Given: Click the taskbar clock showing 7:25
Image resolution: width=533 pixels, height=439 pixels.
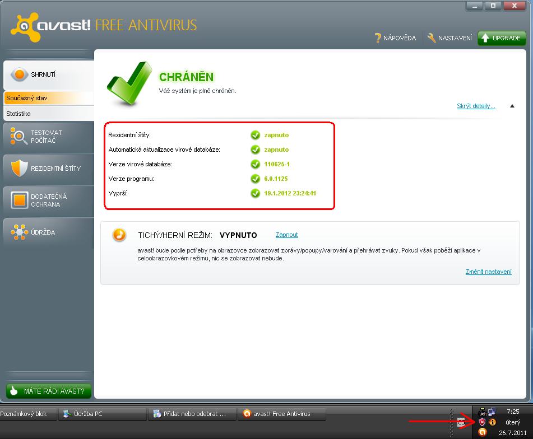Looking at the screenshot, I should pyautogui.click(x=513, y=412).
